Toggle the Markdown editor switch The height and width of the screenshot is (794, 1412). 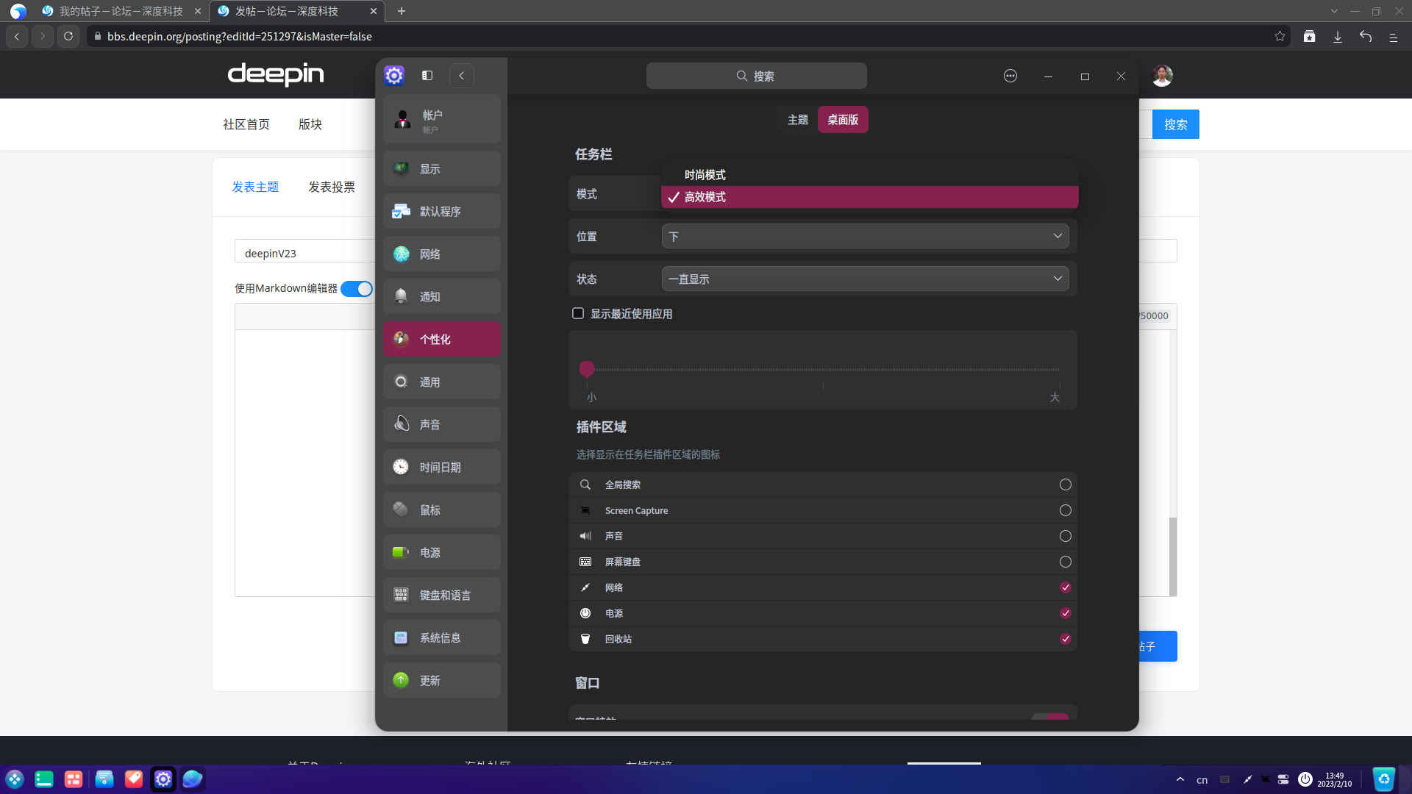pyautogui.click(x=357, y=289)
